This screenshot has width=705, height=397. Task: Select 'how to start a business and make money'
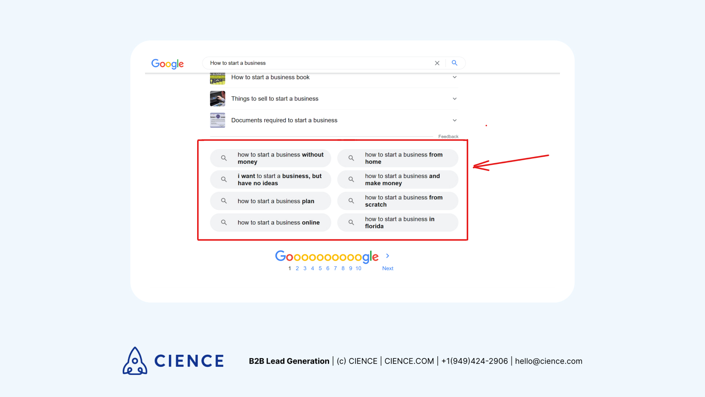402,180
